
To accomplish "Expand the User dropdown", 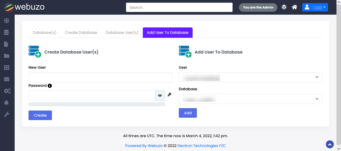I will coord(250,77).
